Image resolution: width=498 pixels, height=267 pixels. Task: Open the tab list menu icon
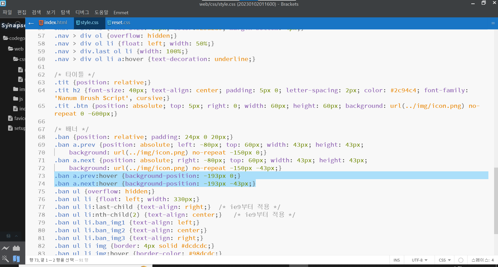pyautogui.click(x=493, y=23)
